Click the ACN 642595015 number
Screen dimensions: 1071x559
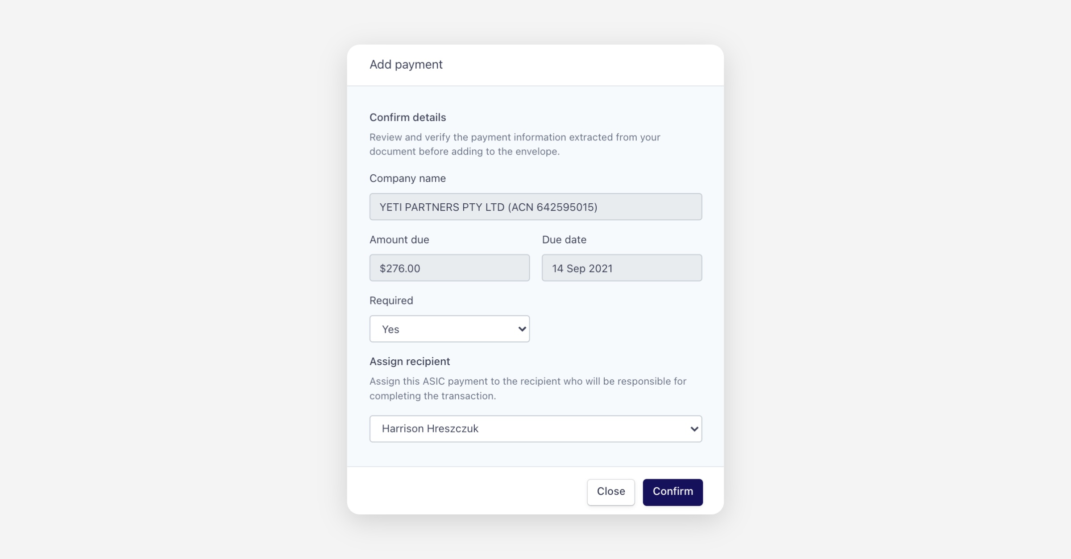(x=566, y=207)
